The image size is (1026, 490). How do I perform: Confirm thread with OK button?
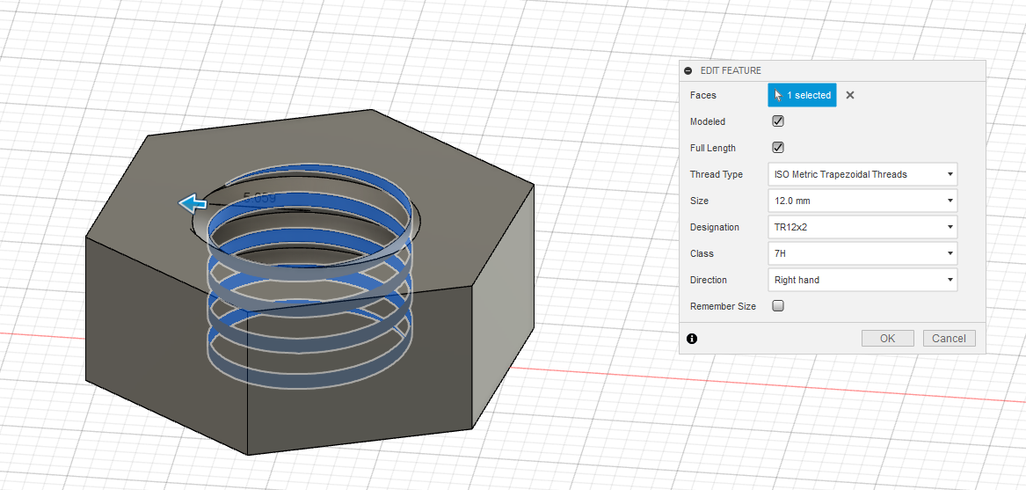tap(887, 339)
